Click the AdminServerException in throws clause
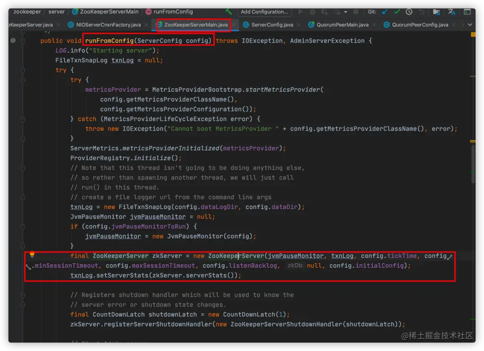484x351 pixels. [327, 41]
